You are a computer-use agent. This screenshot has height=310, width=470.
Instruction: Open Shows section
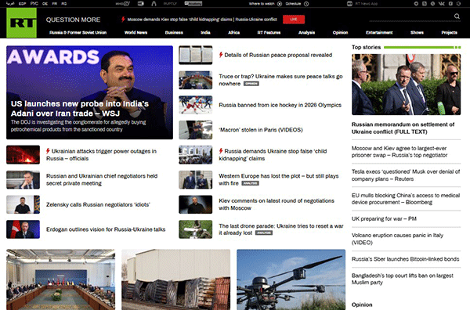[417, 32]
